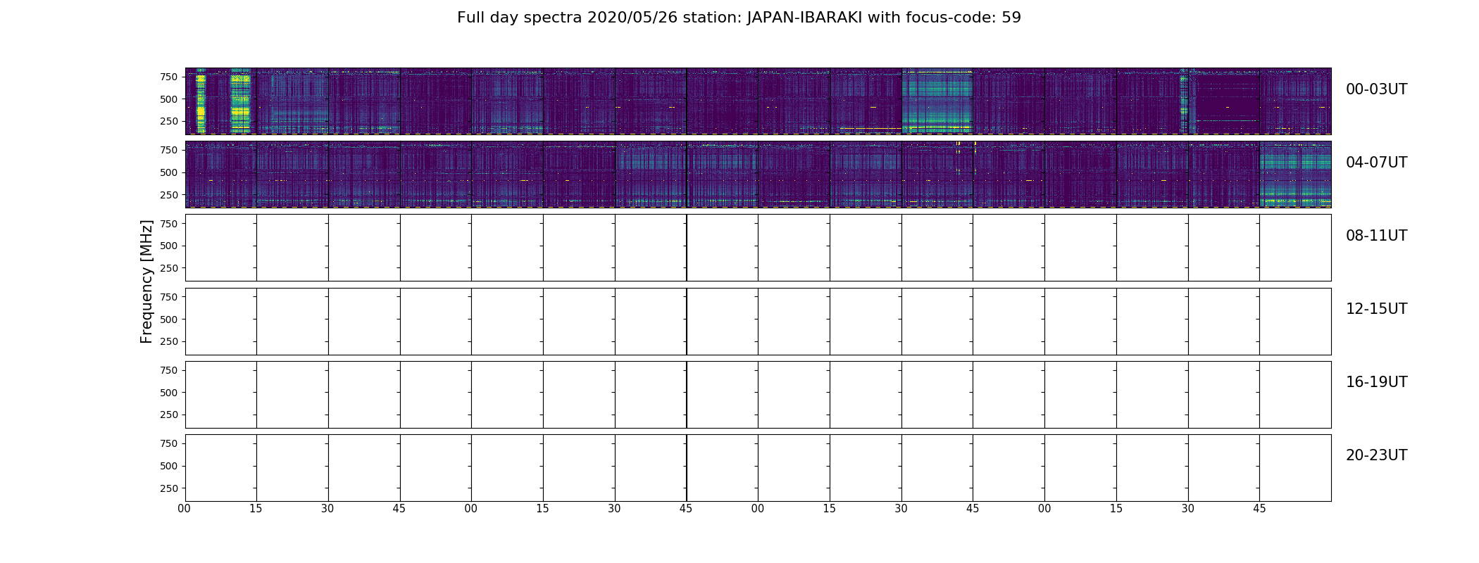Screen dimensions: 1479x563
Task: Click the 750 tick label on the 16-19UT row
Action: [168, 370]
